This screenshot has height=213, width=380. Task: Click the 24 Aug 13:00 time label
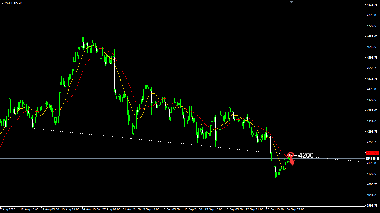click(x=91, y=209)
